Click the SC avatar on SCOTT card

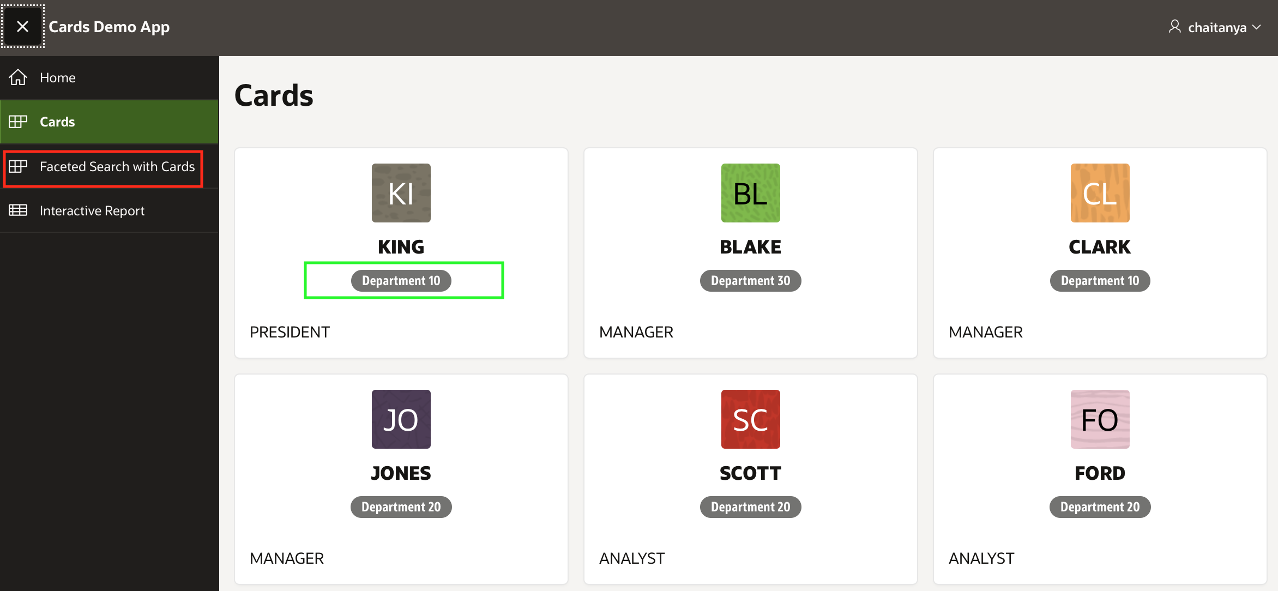pos(750,419)
